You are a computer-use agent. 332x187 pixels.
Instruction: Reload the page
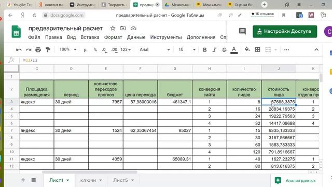click(34, 15)
